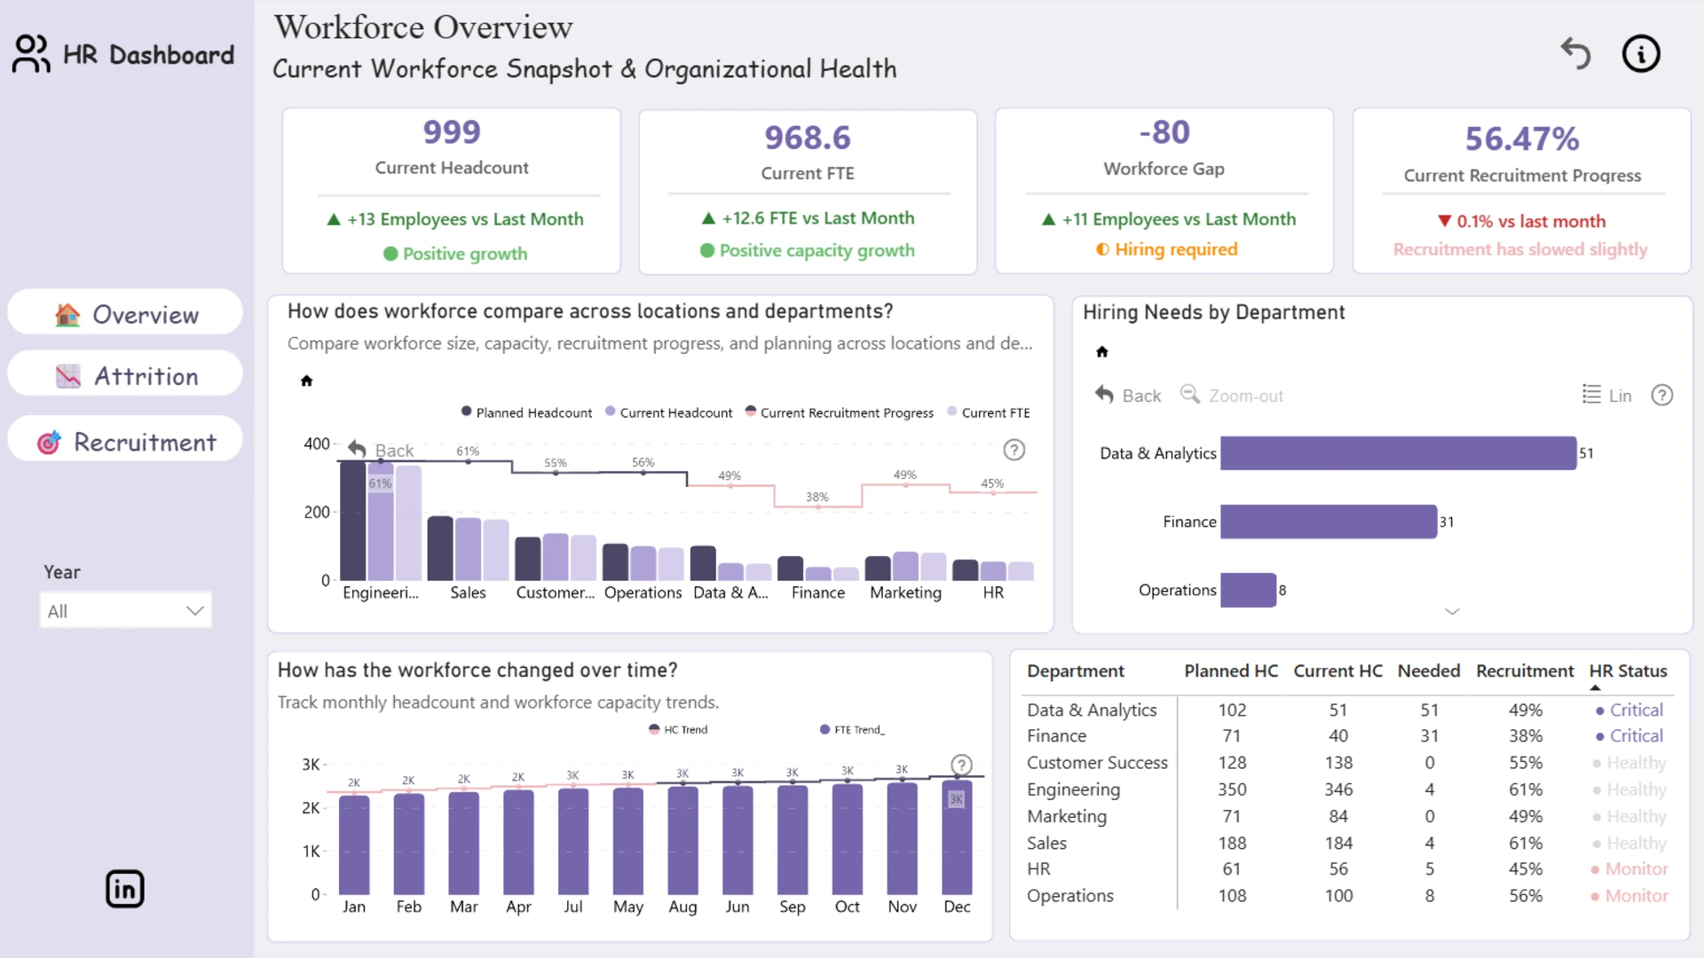Click home icon in workforce comparison chart

pos(306,381)
